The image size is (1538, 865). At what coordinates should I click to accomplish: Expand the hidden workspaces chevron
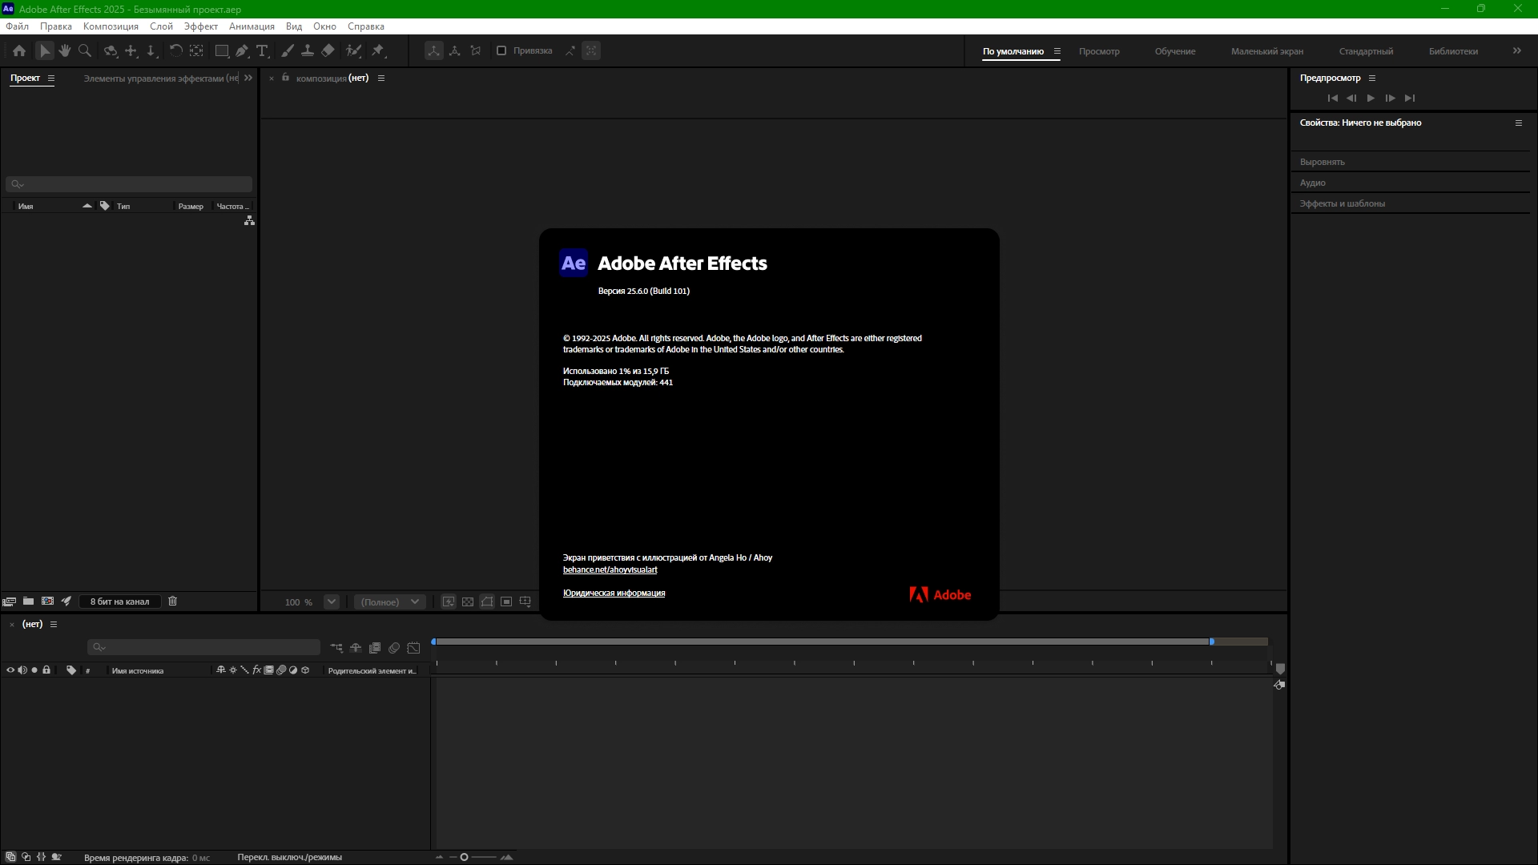point(1517,50)
